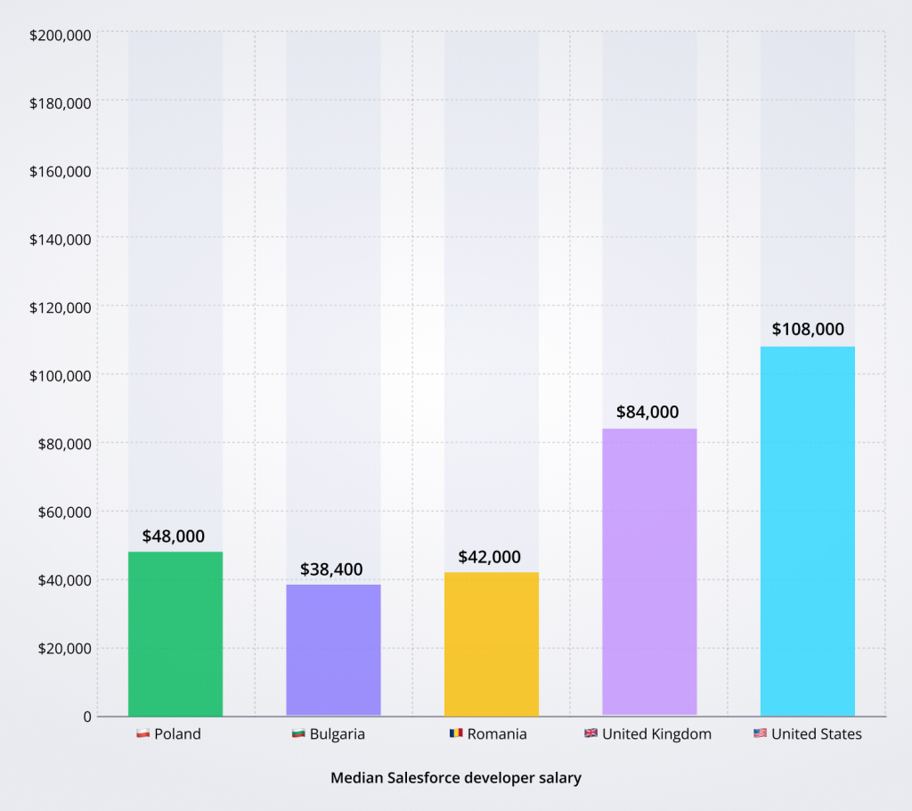The image size is (912, 811).
Task: Click the Bulgaria flag icon
Action: click(298, 733)
